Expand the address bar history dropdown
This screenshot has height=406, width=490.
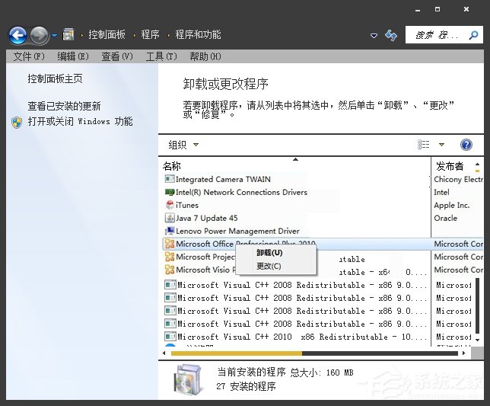[x=374, y=35]
